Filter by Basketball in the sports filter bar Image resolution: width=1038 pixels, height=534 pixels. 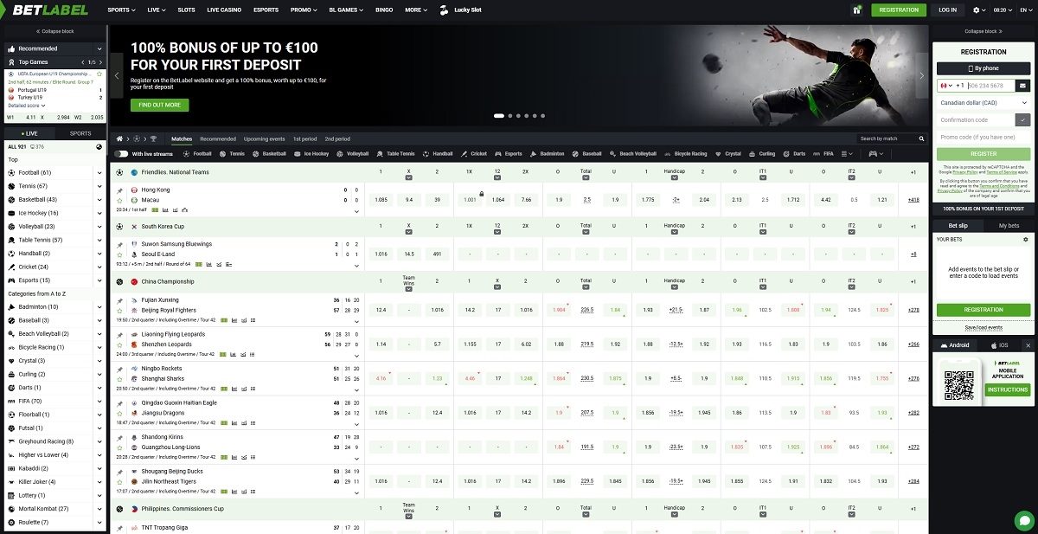tap(269, 153)
